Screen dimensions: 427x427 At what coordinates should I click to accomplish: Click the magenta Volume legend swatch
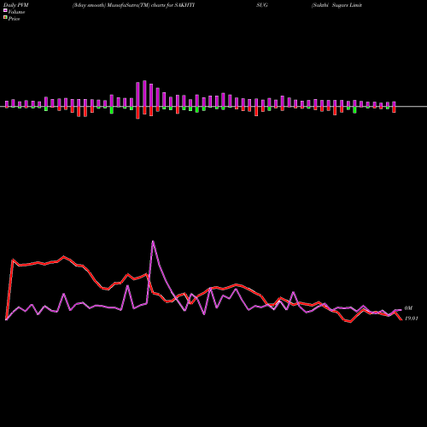(x=5, y=10)
